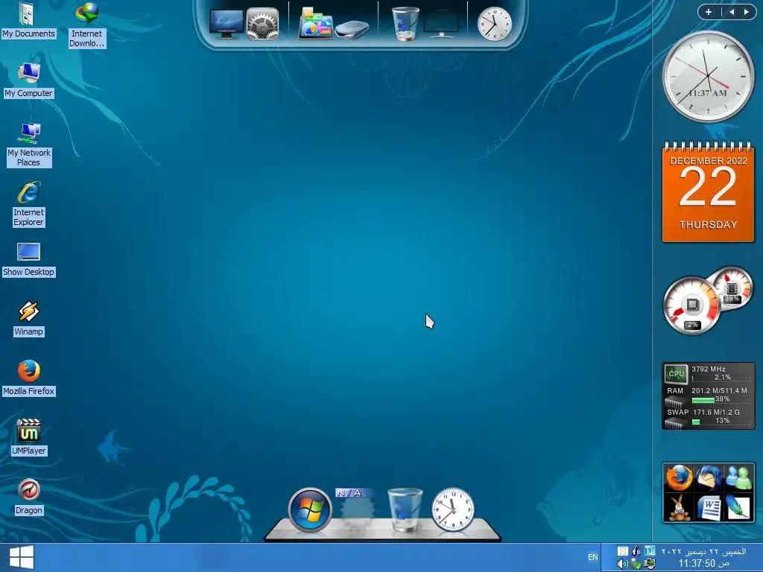Open the recycle bin in the top dock
This screenshot has width=763, height=572.
[405, 23]
